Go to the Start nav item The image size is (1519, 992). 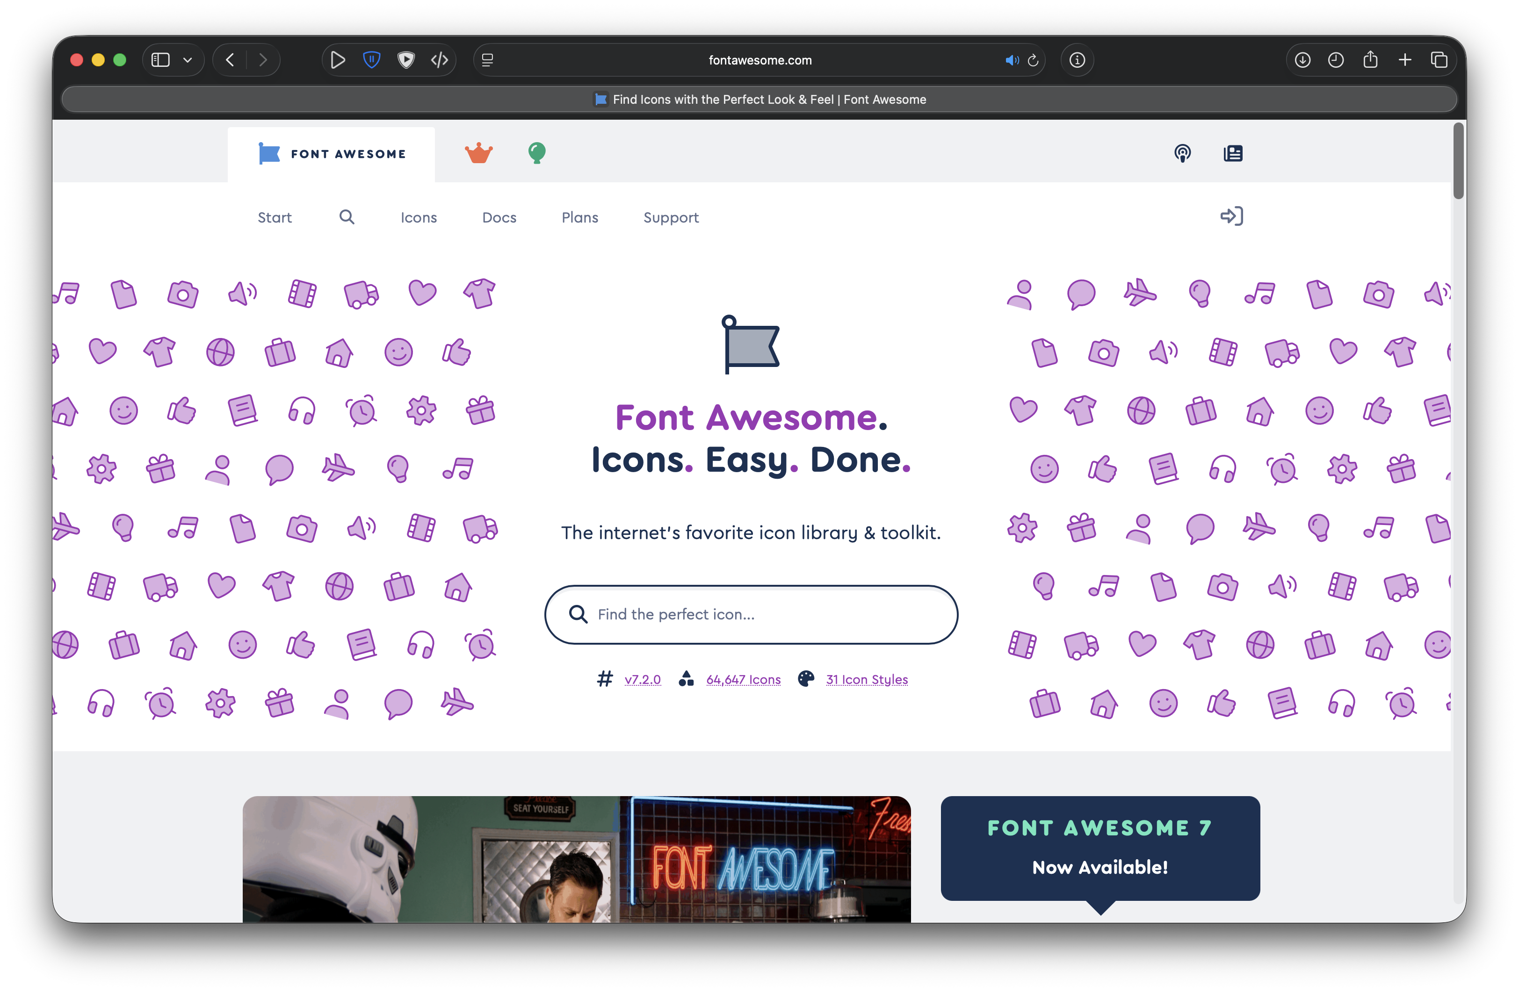tap(275, 217)
